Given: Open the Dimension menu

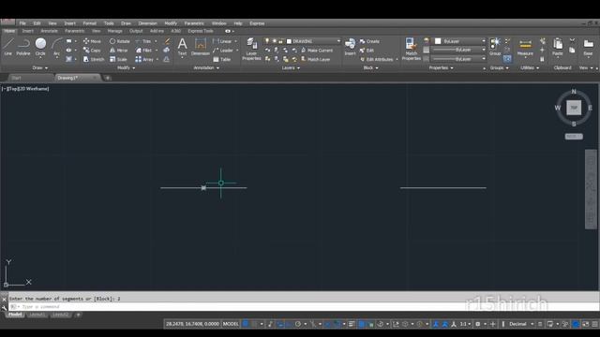Looking at the screenshot, I should click(148, 23).
